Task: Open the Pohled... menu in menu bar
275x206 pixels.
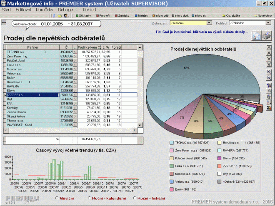Action: [91, 10]
